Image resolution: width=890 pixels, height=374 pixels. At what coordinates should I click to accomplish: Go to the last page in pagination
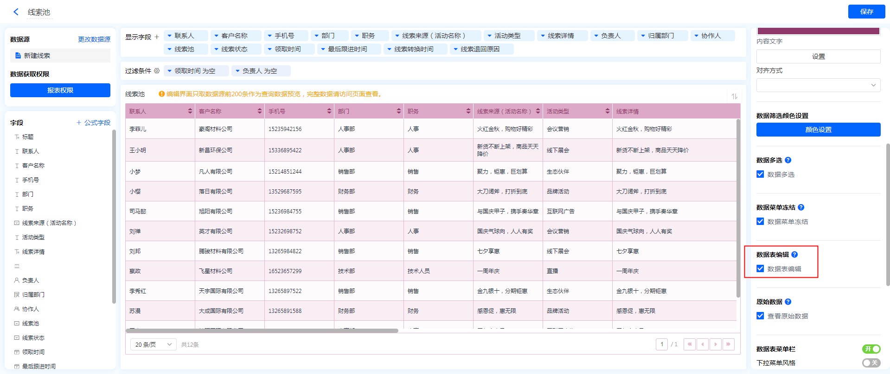pyautogui.click(x=729, y=344)
